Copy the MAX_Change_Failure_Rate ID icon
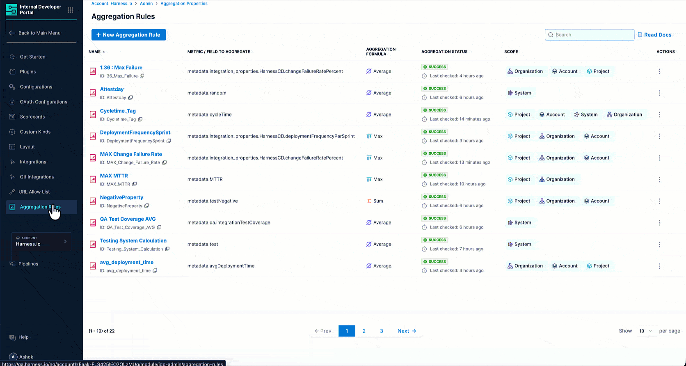This screenshot has height=366, width=686. pyautogui.click(x=165, y=162)
